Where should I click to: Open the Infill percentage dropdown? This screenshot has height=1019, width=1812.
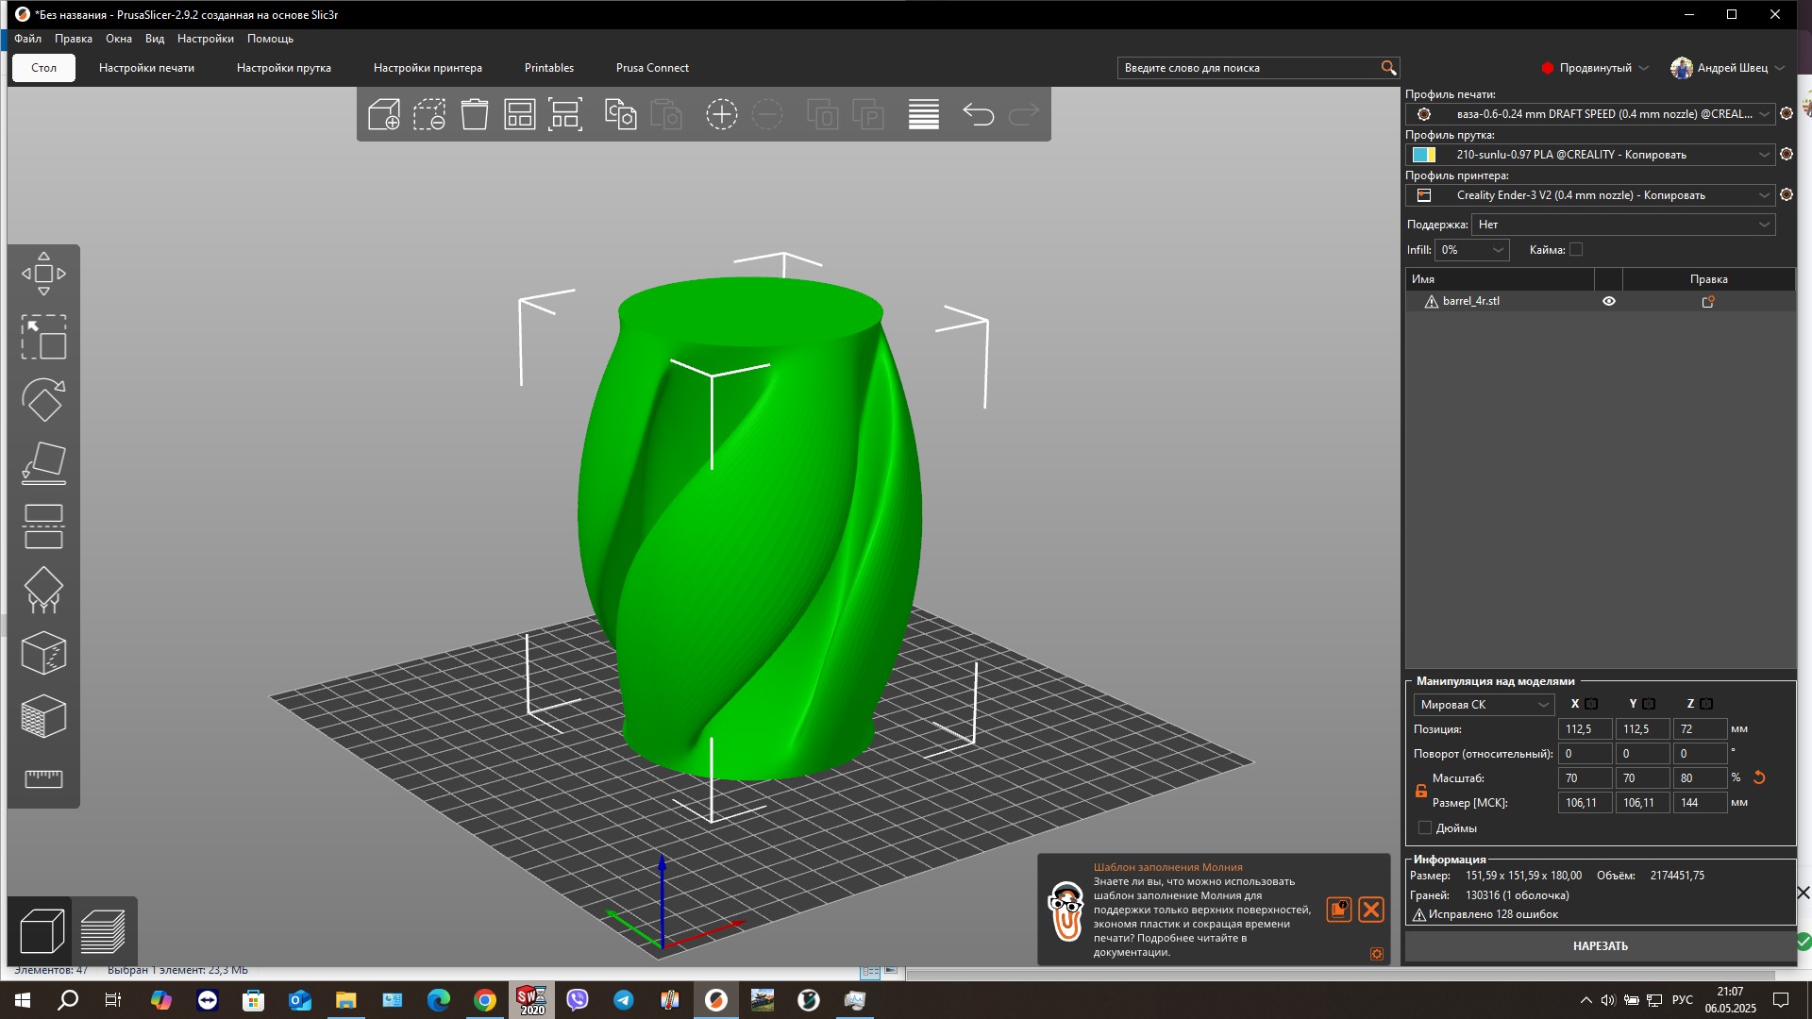tap(1472, 250)
